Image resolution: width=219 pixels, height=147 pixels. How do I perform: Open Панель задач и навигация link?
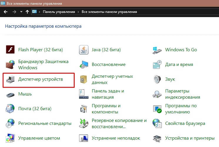(x=108, y=94)
